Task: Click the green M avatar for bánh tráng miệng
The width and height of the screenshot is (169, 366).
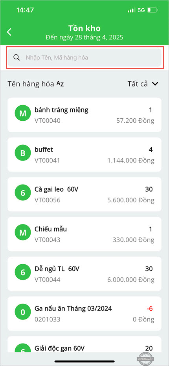Action: coord(22,114)
